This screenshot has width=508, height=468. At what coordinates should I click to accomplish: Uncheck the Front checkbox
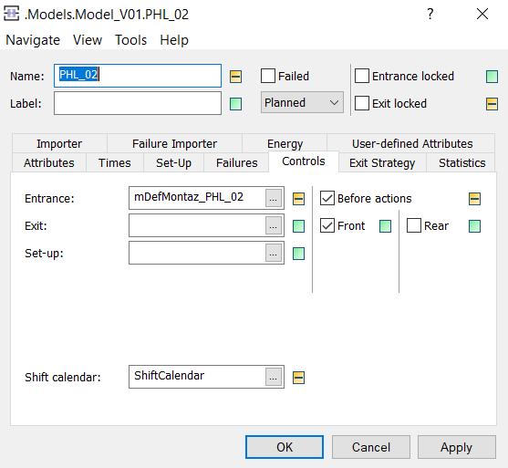coord(327,225)
